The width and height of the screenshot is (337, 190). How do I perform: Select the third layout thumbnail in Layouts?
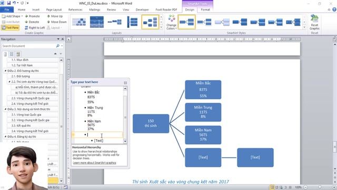(115, 22)
